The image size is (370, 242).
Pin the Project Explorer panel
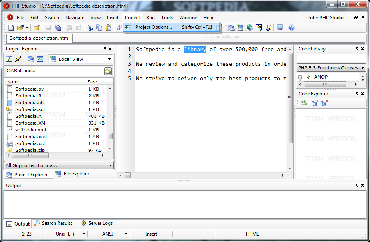105,49
